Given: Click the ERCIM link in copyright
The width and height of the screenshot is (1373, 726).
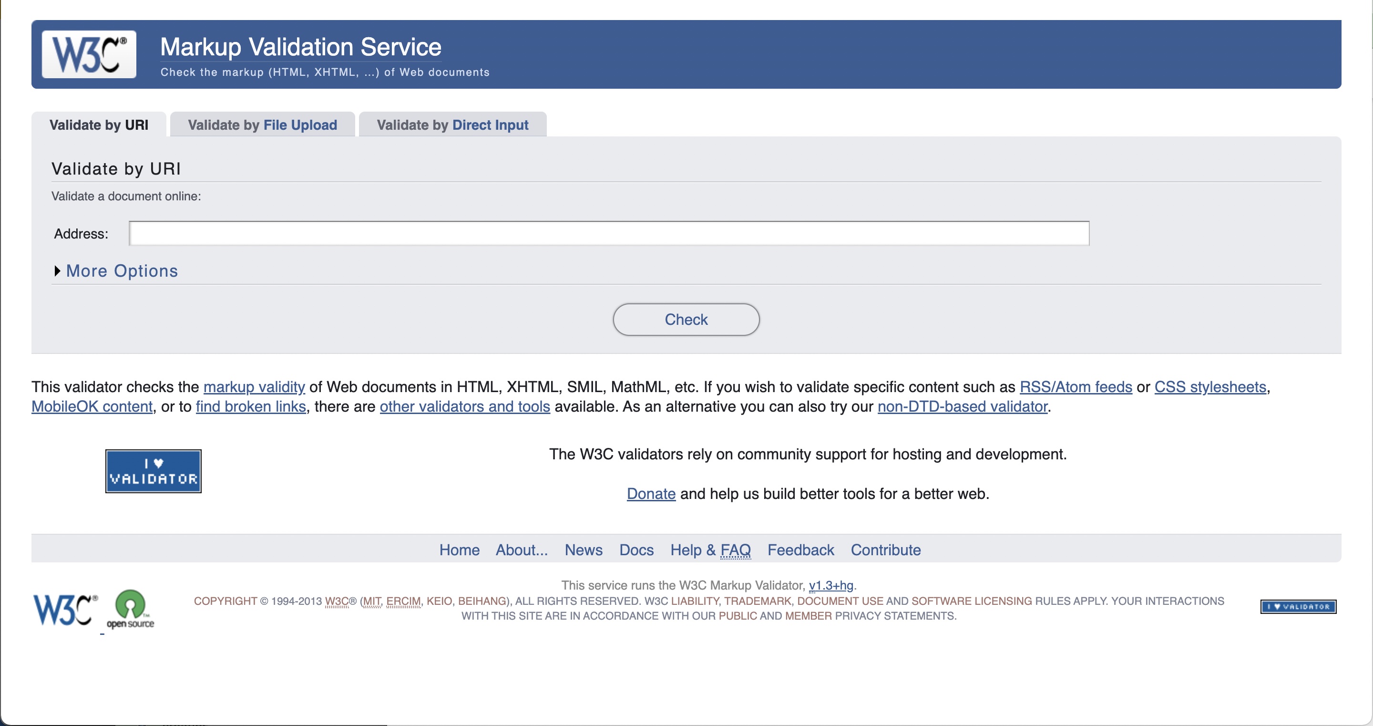Looking at the screenshot, I should click(x=403, y=601).
